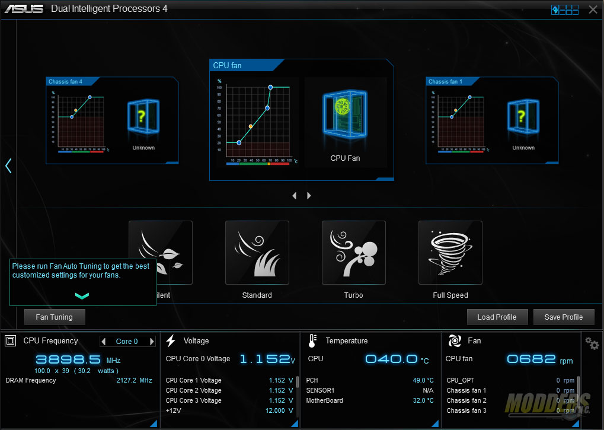Select the Silent fan mode icon
Screen dimensions: 604x430
[161, 253]
